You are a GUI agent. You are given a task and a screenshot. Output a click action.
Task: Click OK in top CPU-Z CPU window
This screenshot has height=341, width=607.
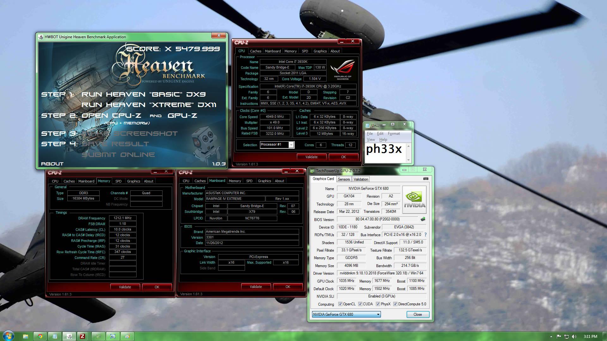[343, 157]
